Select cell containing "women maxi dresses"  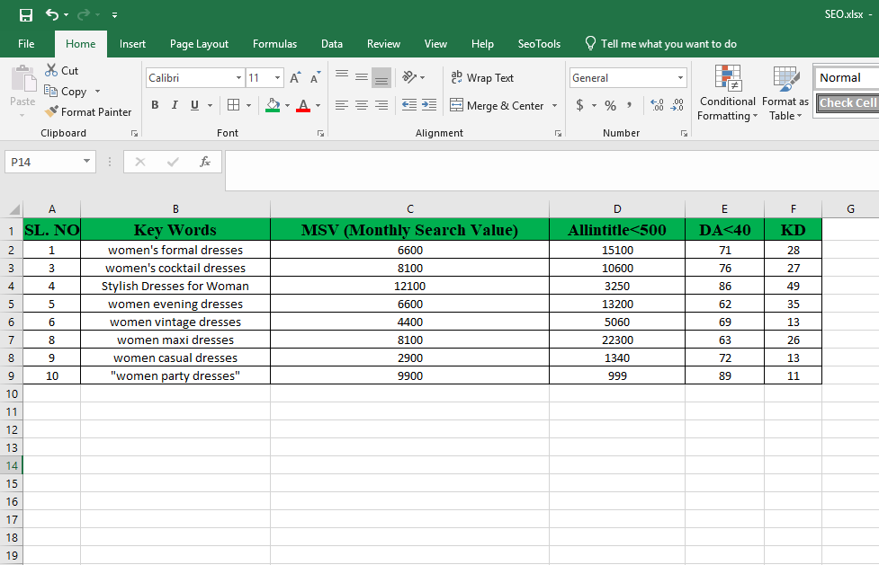[175, 340]
